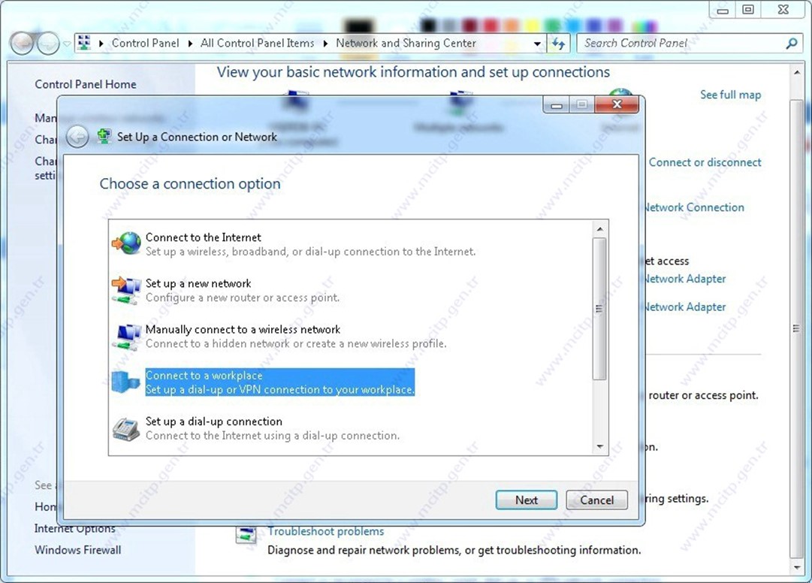Click the Next button

point(526,500)
